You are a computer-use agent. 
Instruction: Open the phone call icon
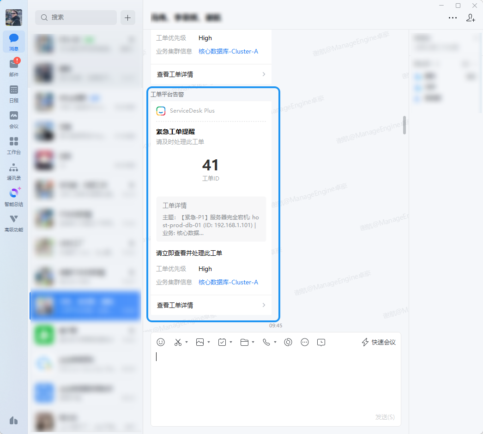tap(266, 342)
